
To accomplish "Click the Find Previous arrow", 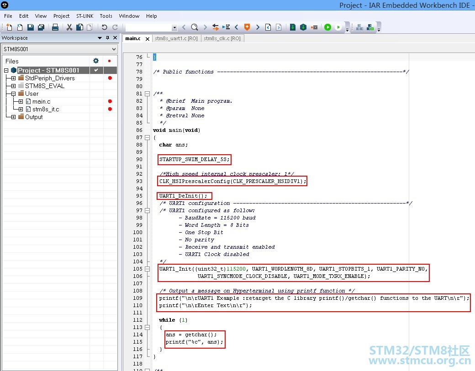I will [x=184, y=27].
